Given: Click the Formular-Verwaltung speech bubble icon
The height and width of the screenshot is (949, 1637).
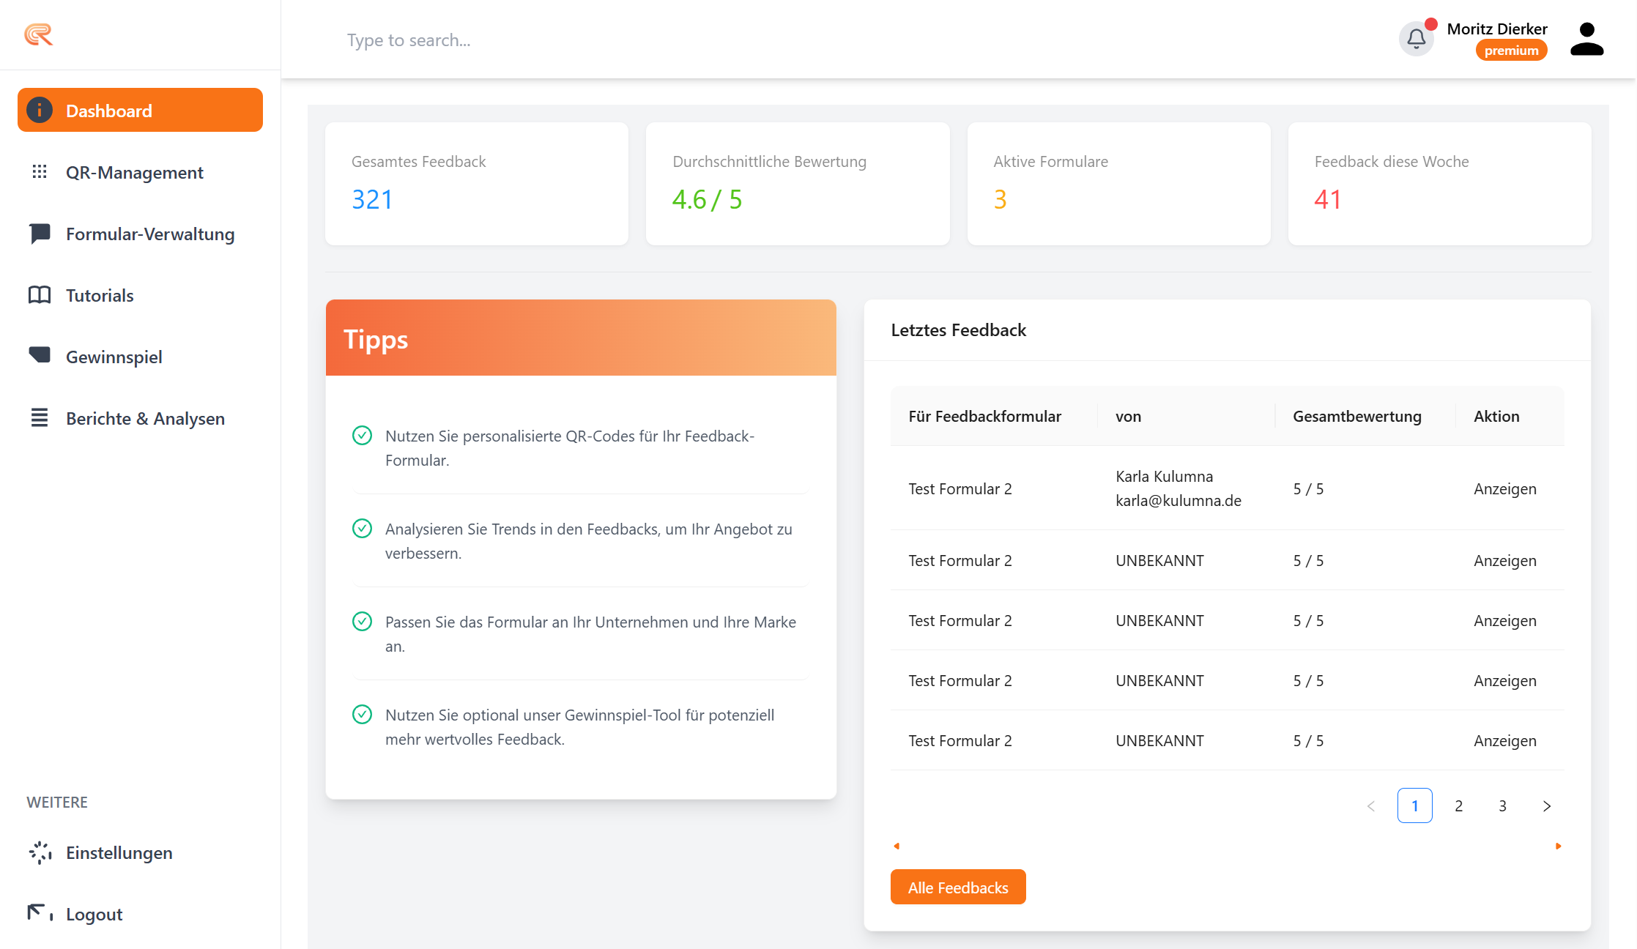Looking at the screenshot, I should click(x=39, y=234).
